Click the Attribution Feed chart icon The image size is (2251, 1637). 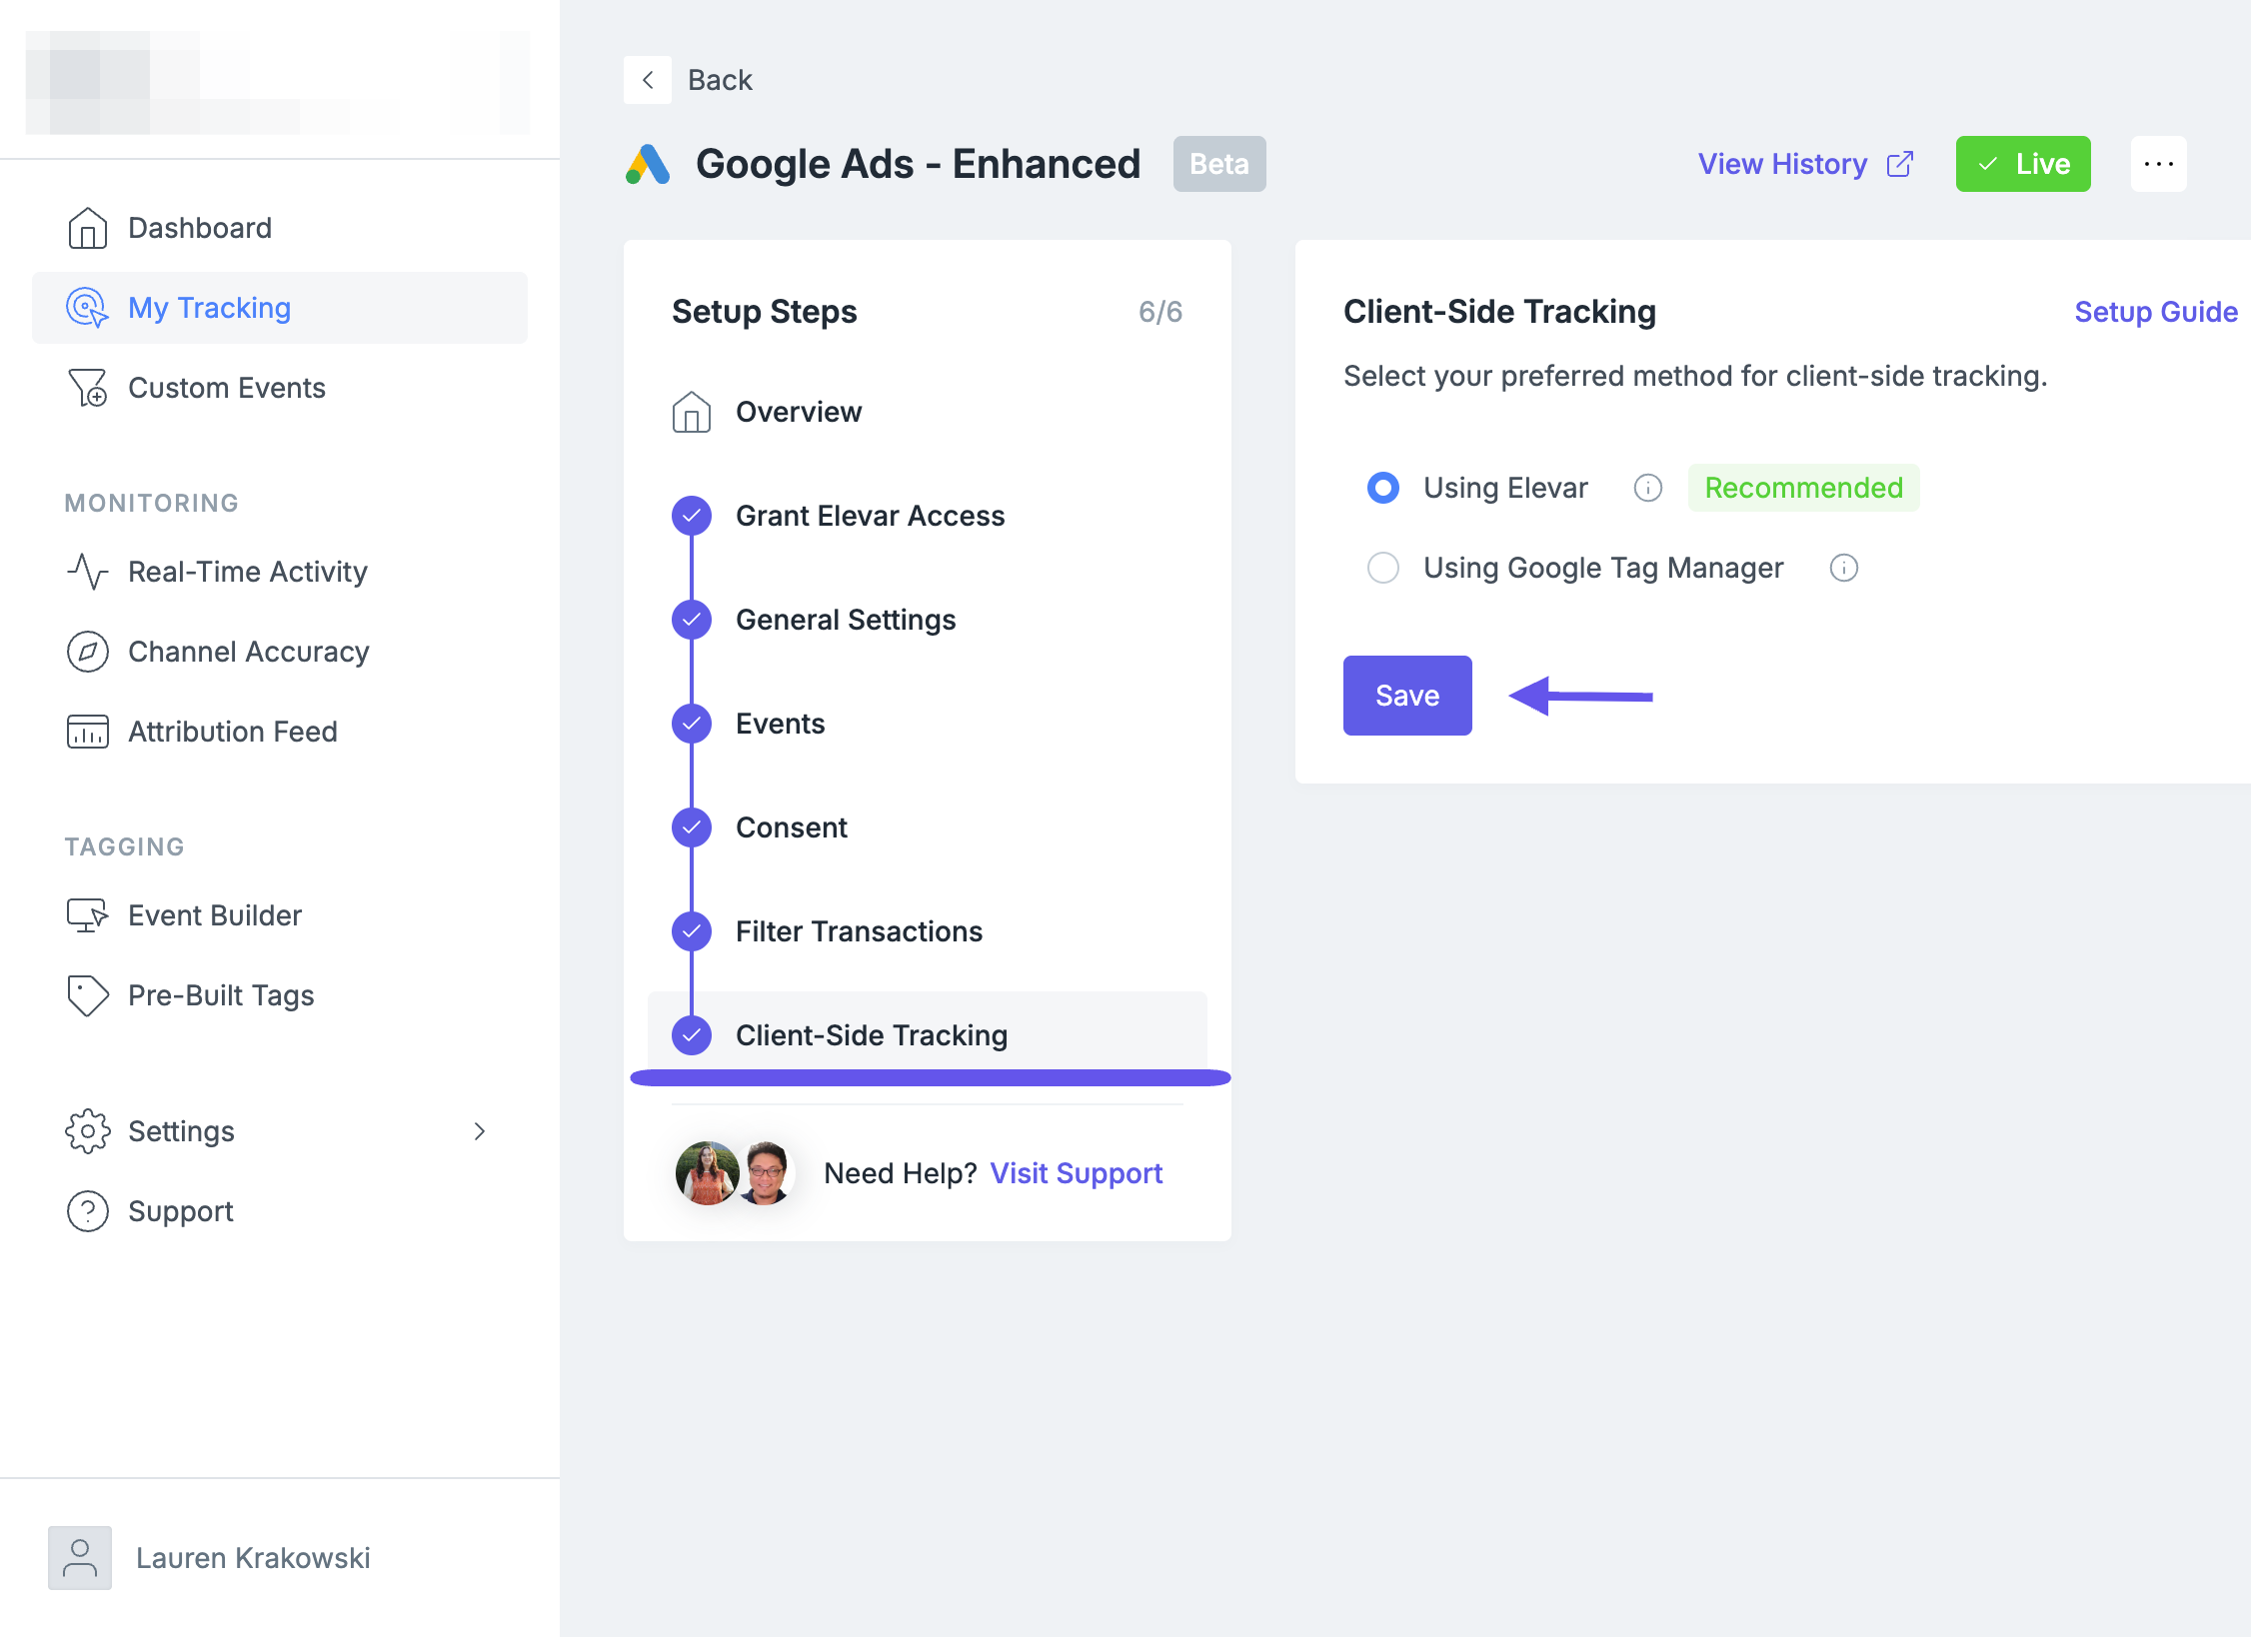click(x=87, y=732)
